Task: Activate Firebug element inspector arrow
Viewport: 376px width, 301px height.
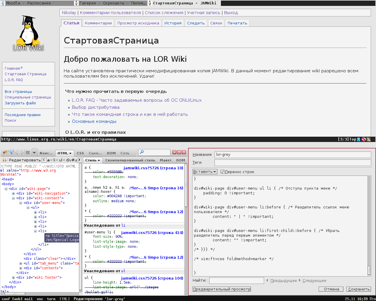Action: tap(11, 152)
